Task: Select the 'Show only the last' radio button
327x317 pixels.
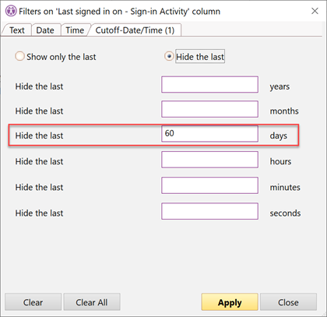Action: [x=19, y=56]
